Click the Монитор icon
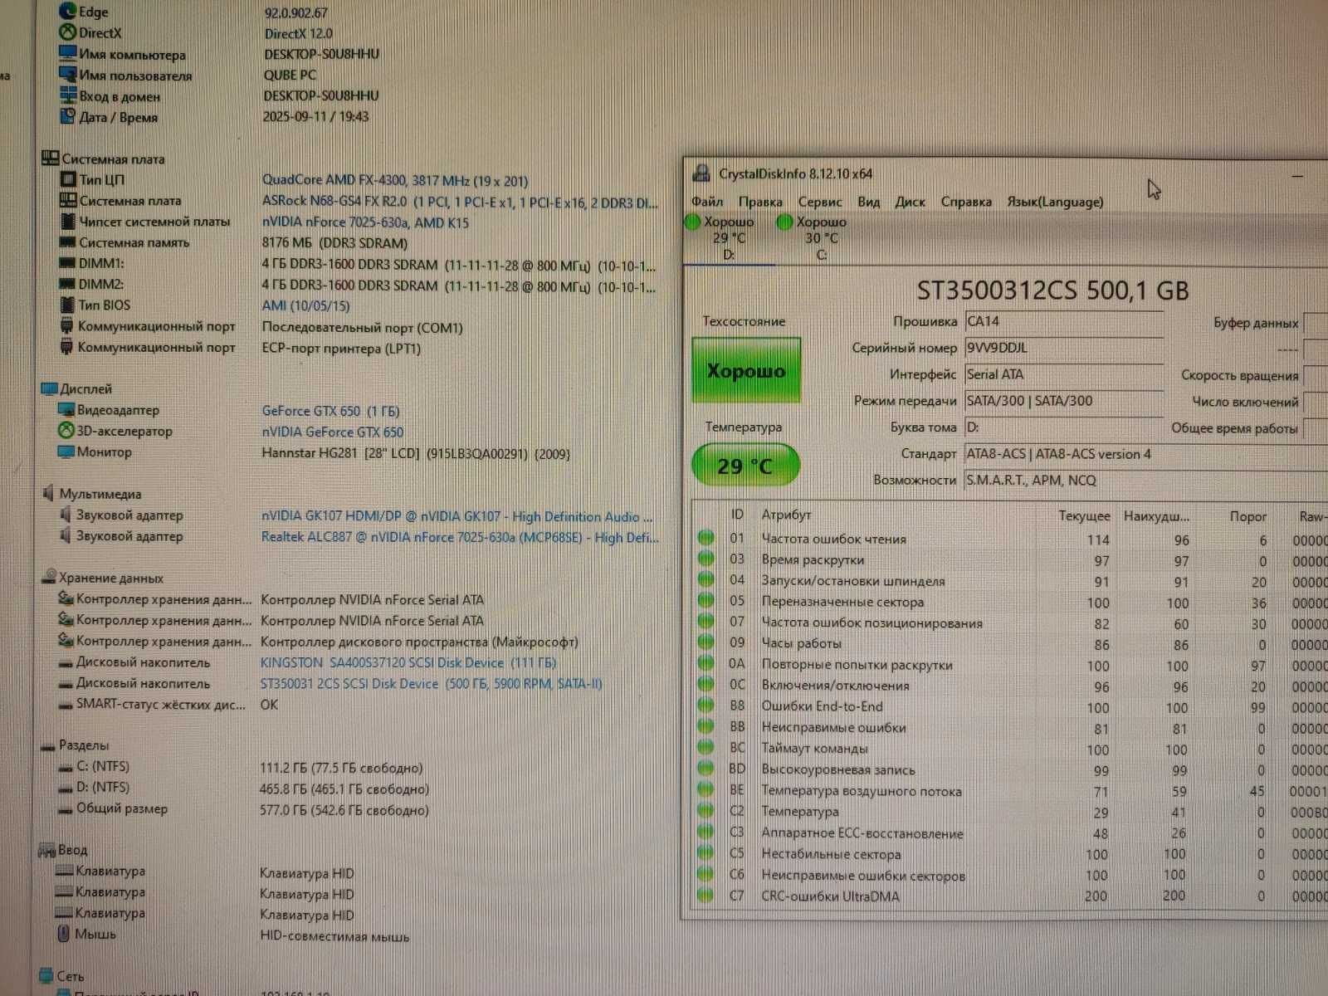This screenshot has width=1328, height=996. pyautogui.click(x=66, y=452)
